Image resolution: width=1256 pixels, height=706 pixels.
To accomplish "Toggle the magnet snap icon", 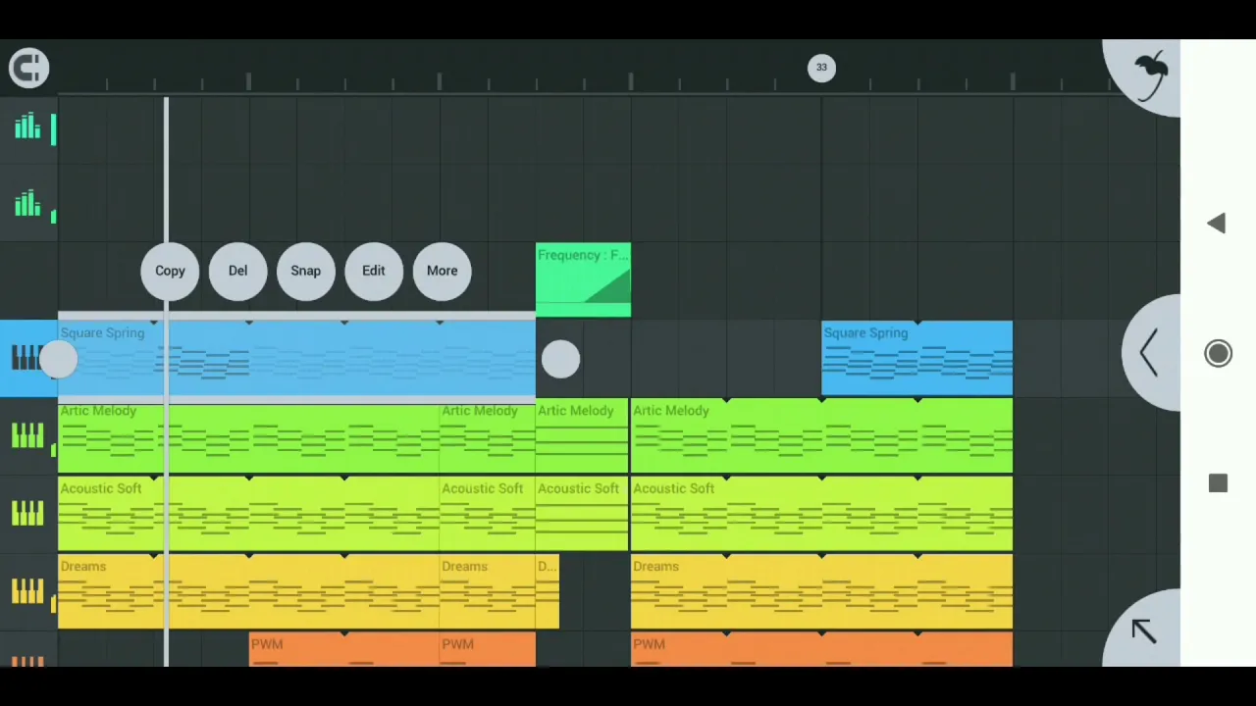I will (28, 68).
